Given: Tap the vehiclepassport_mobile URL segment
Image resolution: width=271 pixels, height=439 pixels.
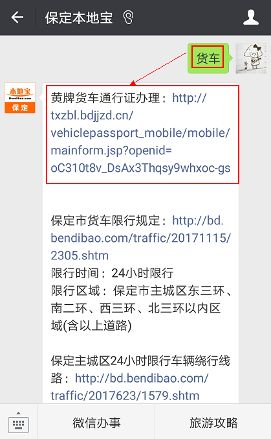Looking at the screenshot, I should click(x=140, y=133).
